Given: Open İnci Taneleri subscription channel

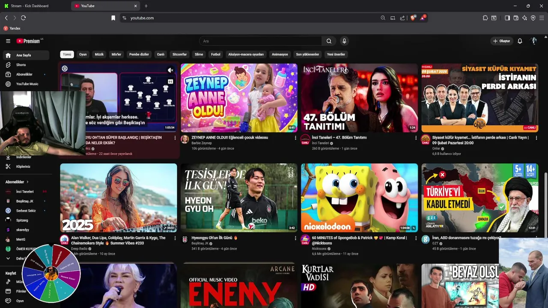Looking at the screenshot, I should [x=26, y=192].
